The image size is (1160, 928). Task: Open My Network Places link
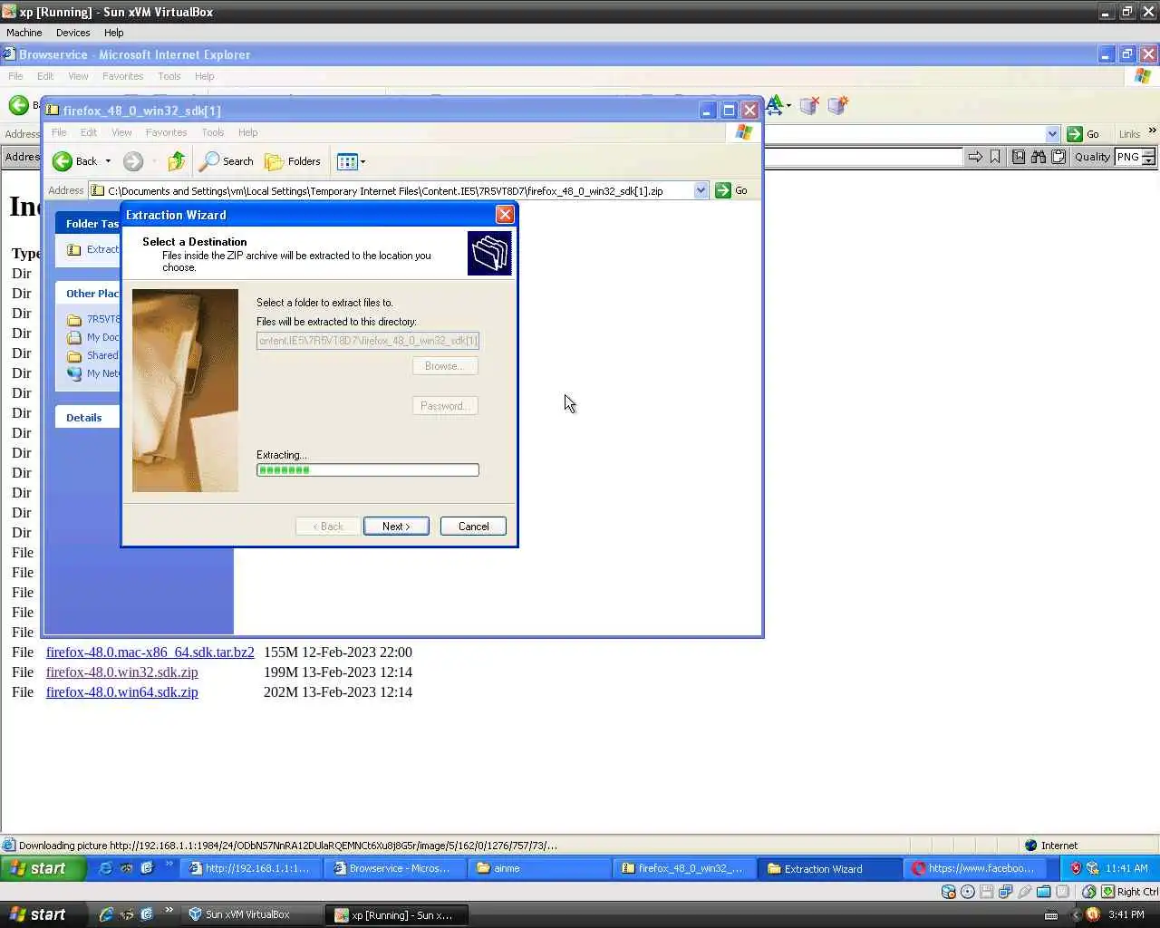point(93,373)
